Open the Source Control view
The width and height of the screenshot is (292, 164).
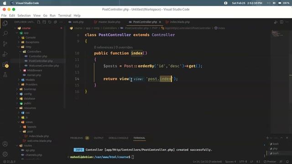coord(5,44)
